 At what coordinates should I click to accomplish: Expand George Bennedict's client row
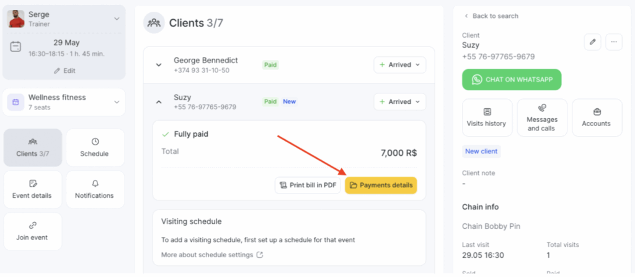tap(159, 65)
